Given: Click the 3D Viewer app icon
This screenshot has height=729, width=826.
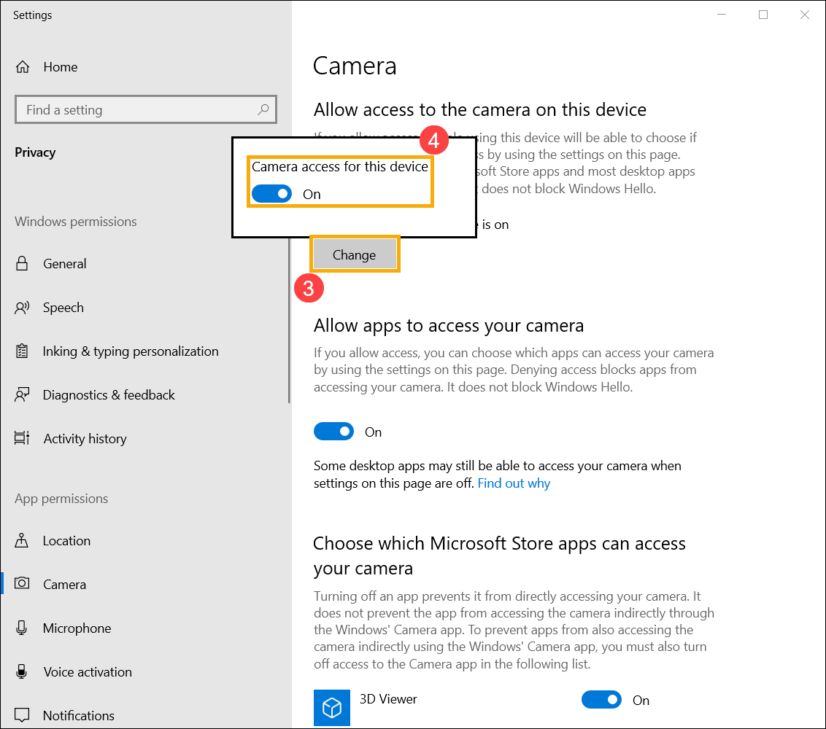Looking at the screenshot, I should 332,707.
